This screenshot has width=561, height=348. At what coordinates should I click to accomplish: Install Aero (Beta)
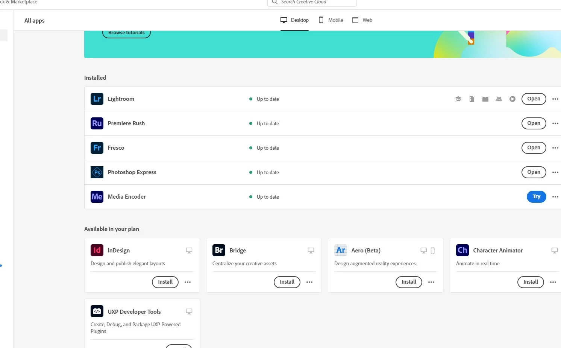click(409, 282)
